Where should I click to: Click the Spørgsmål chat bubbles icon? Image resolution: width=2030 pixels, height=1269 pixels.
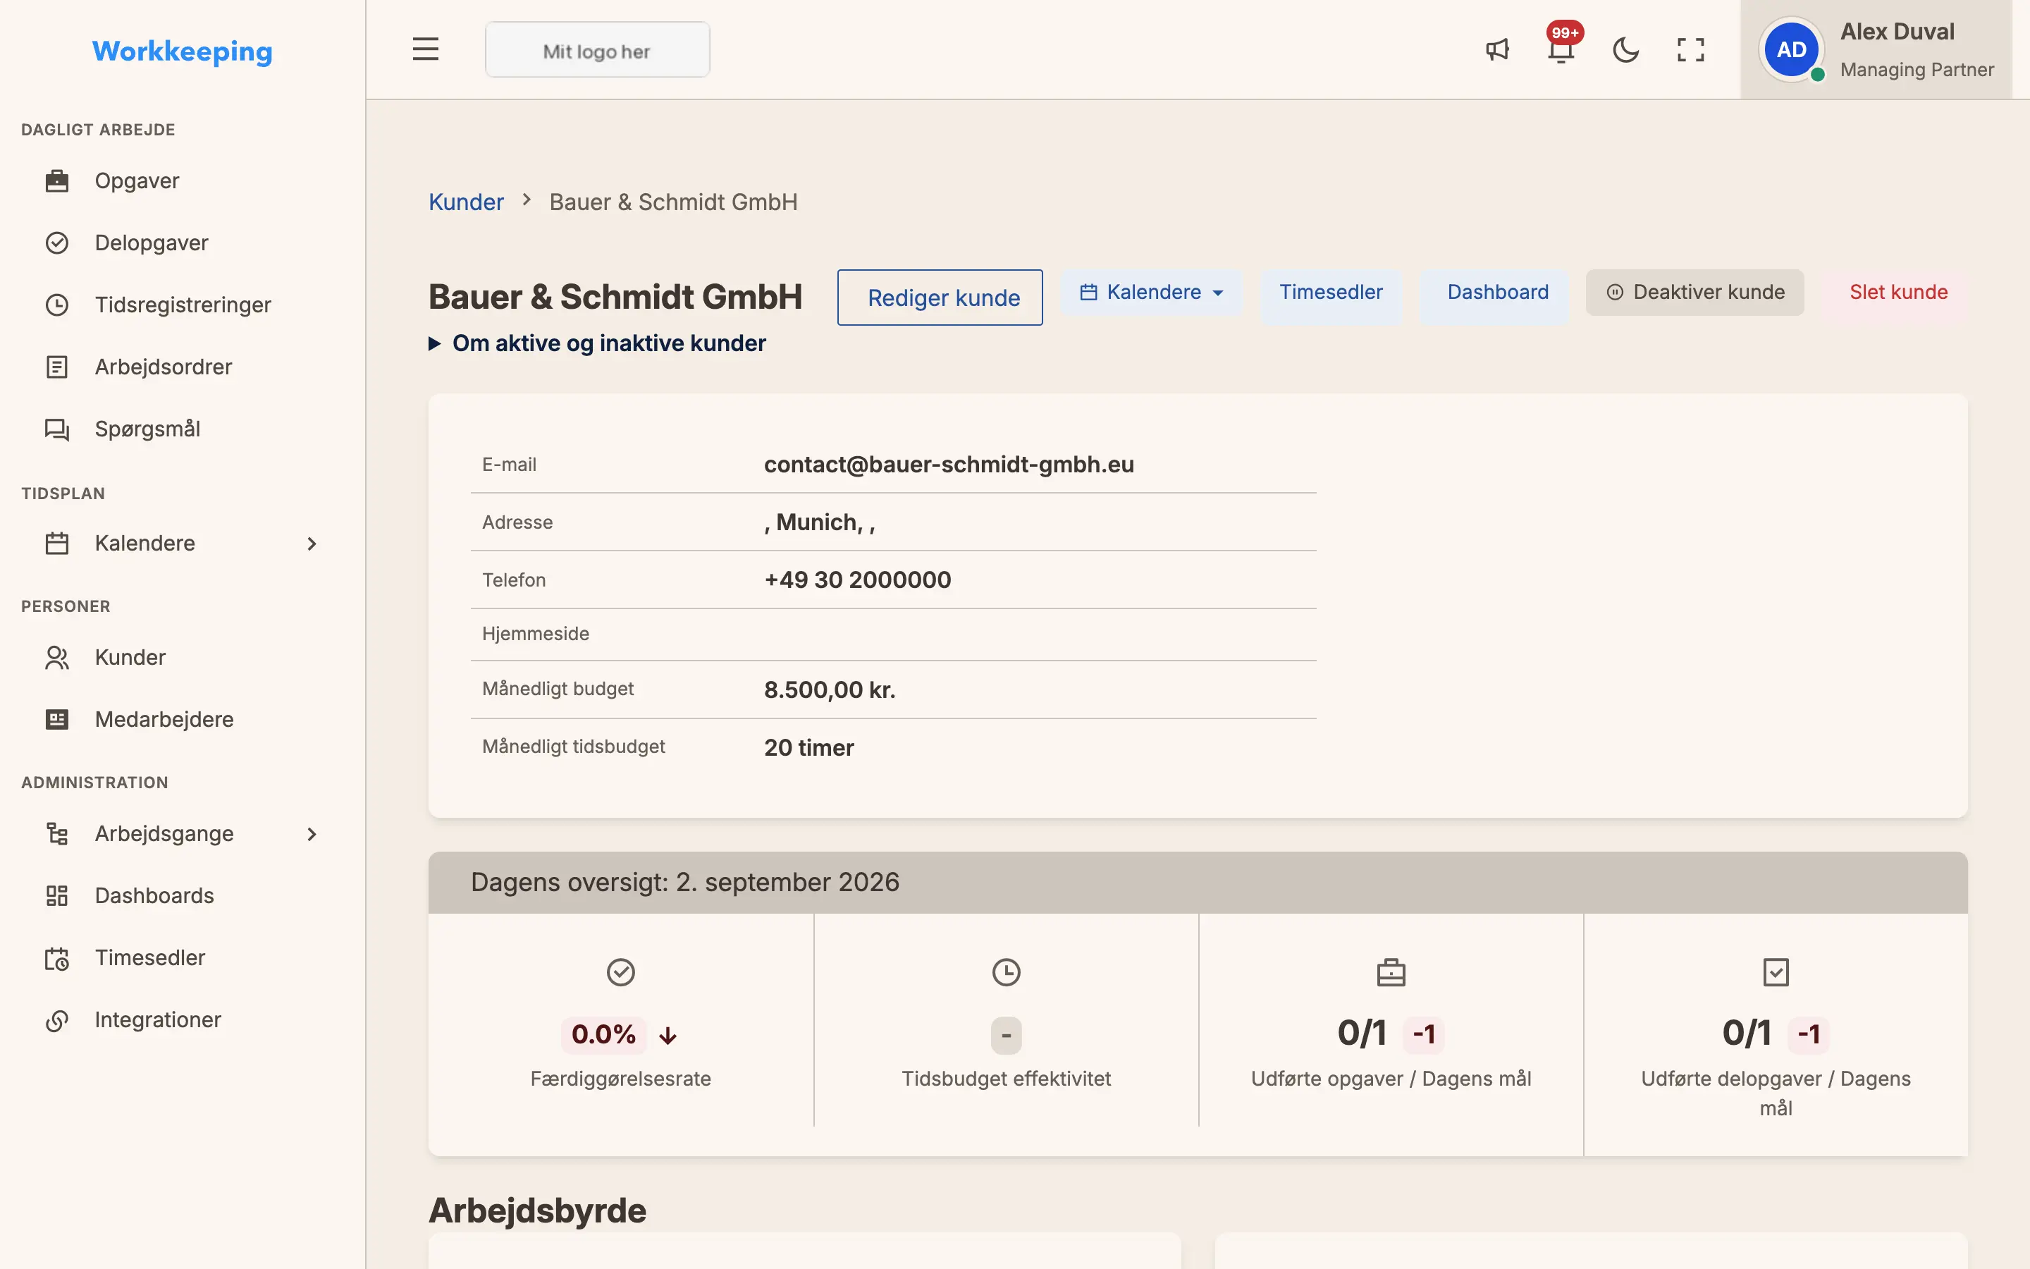[x=57, y=429]
